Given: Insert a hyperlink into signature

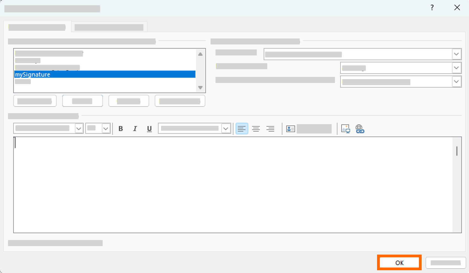Looking at the screenshot, I should (360, 129).
